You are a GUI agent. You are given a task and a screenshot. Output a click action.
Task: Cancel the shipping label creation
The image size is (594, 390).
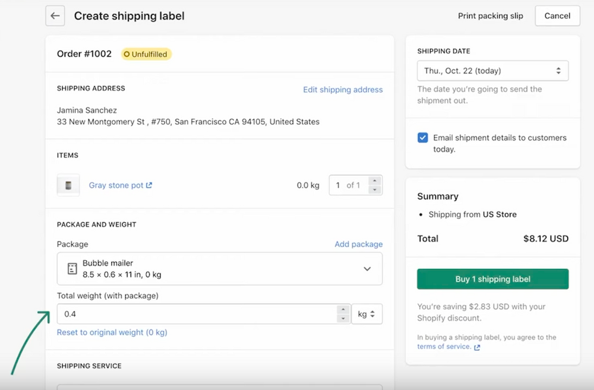557,16
